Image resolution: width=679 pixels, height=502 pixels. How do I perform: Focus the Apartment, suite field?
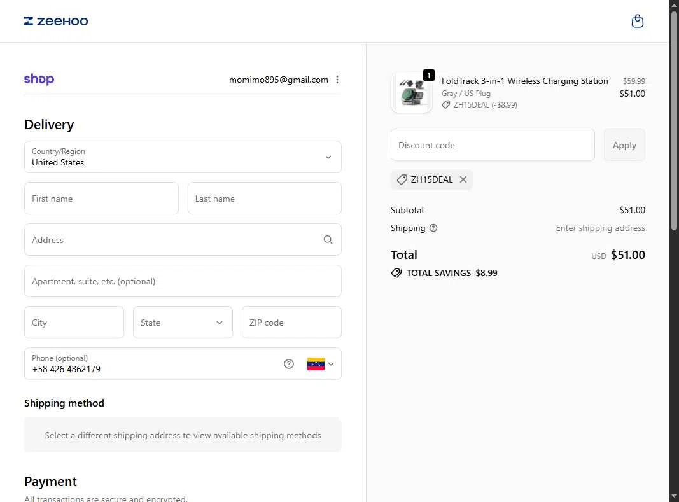pos(183,281)
